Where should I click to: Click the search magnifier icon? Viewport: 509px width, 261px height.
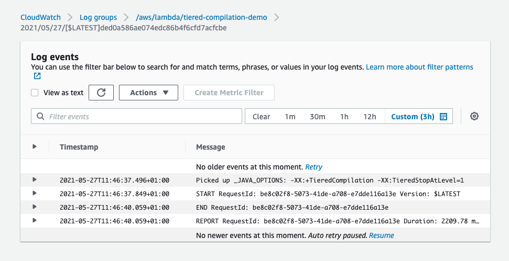pos(40,117)
